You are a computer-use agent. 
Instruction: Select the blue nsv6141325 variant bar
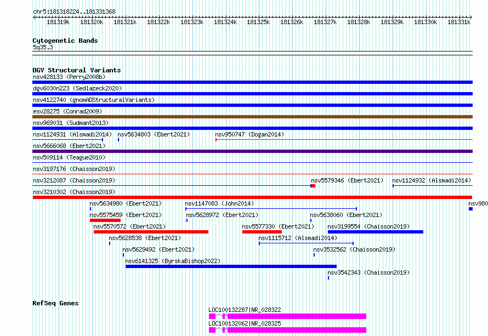[x=231, y=266]
